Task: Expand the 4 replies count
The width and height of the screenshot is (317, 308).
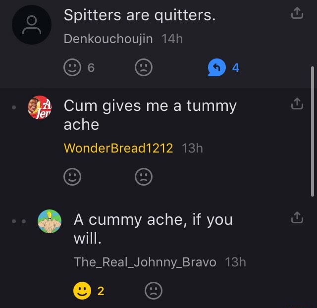Action: (236, 68)
